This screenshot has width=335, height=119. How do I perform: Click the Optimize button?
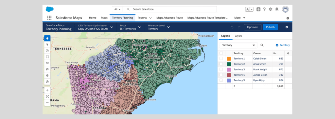coord(253,27)
